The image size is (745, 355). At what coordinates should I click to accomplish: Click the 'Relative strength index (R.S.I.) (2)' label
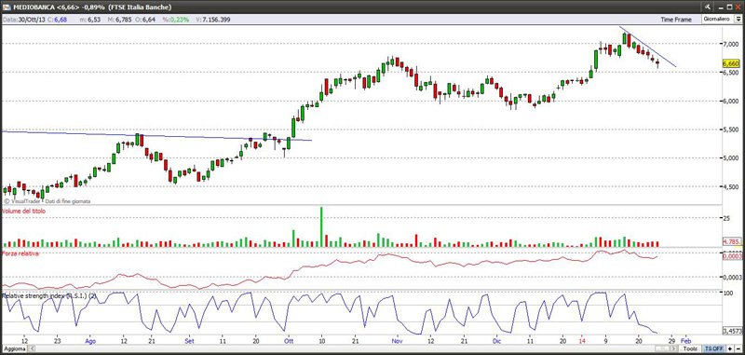click(49, 295)
